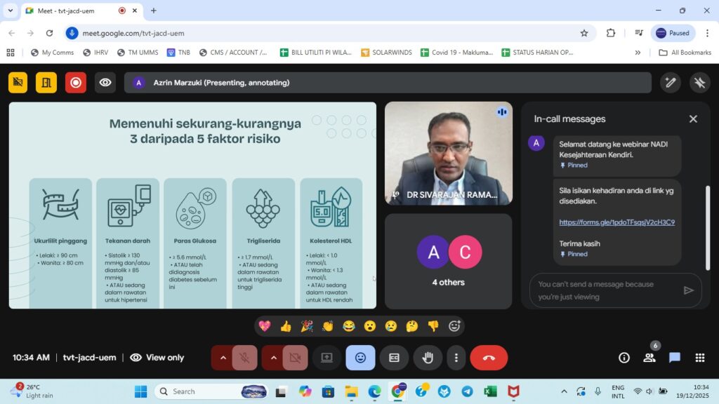Toggle the camera on/off button
Viewport: 719px width, 404px height.
click(295, 358)
